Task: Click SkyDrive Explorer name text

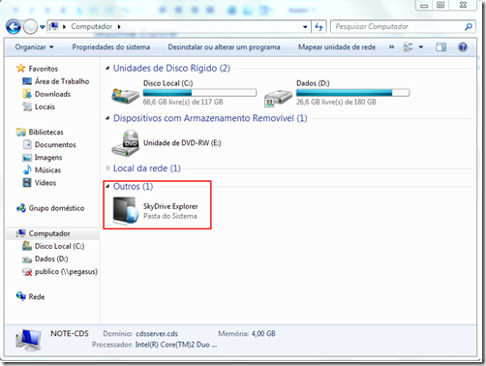Action: (x=170, y=206)
